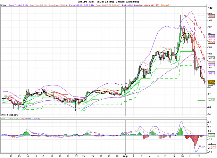Screen dimensions: 217x158
Task: Click date 7 on the time axis
Action: click(x=165, y=156)
